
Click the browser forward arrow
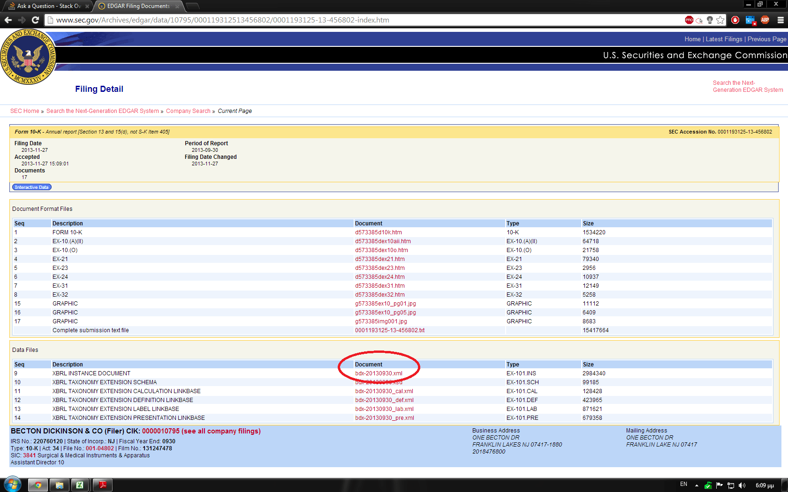tap(22, 20)
